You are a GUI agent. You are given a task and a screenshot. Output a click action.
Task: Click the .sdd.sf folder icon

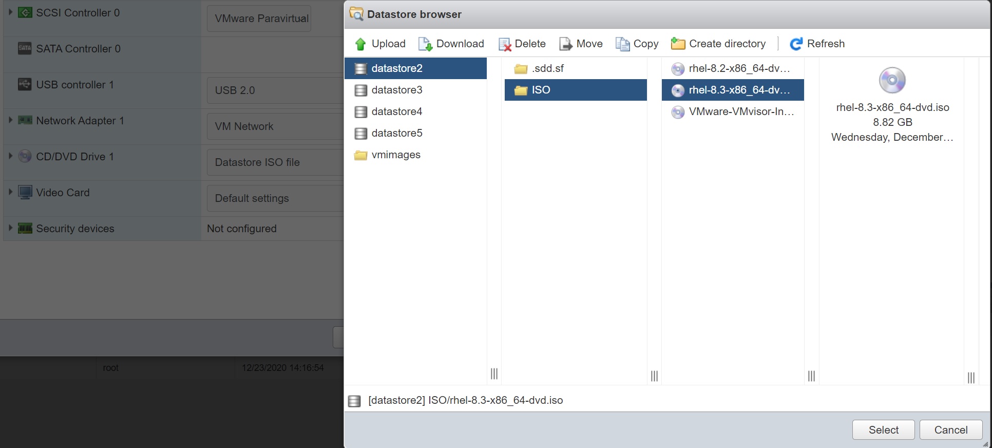[521, 69]
